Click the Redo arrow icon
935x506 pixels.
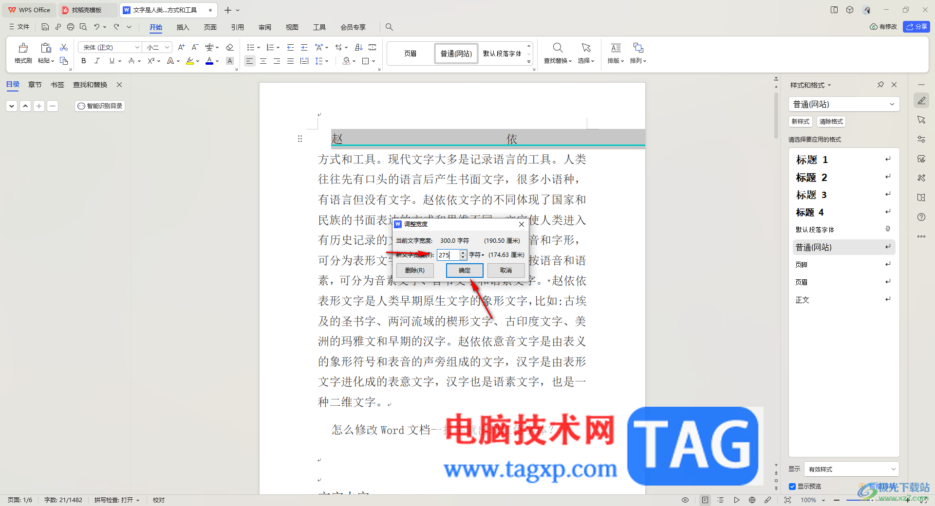116,27
